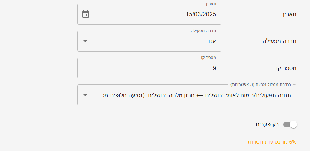Click the בחירת מסלול נסיעה (3 אפשרויות) floating label
Viewport: 310px width, 151px height.
pyautogui.click(x=261, y=84)
